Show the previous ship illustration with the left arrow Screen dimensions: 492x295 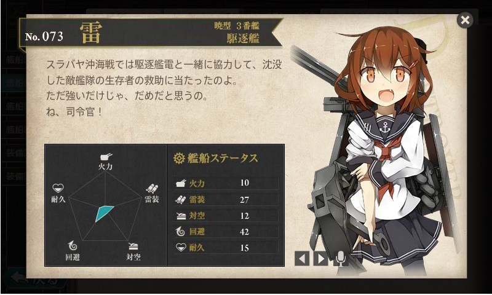(x=302, y=259)
